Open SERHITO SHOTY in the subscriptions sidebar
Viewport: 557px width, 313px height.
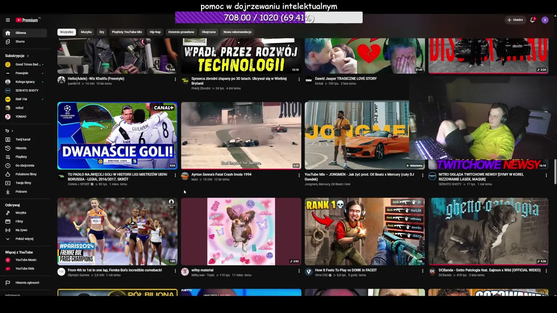tap(26, 90)
